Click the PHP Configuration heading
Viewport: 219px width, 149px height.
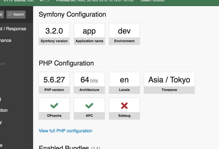[x=66, y=63]
